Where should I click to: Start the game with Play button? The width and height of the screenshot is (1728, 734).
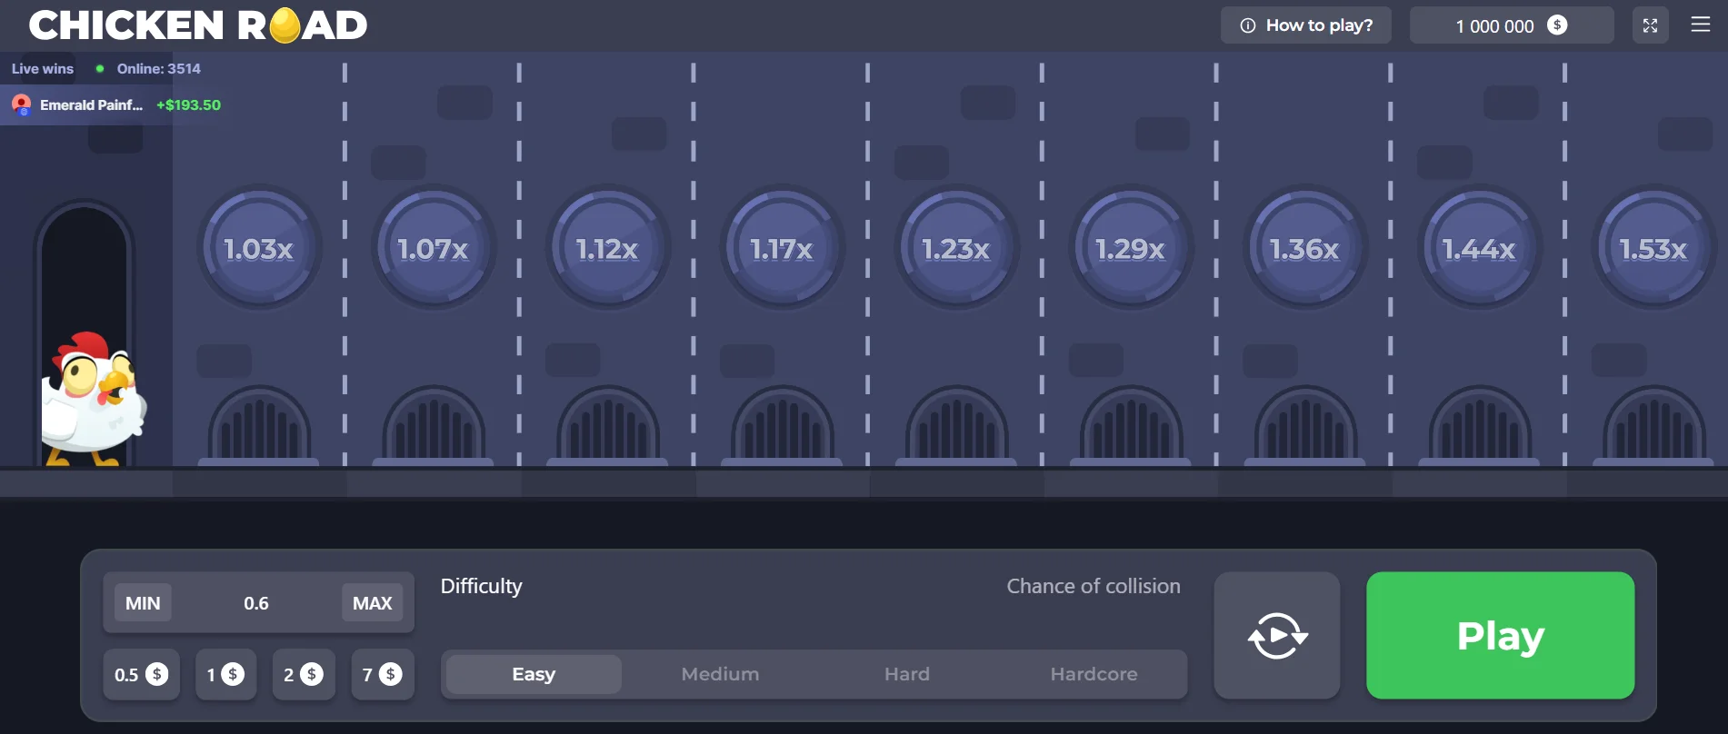(1500, 635)
